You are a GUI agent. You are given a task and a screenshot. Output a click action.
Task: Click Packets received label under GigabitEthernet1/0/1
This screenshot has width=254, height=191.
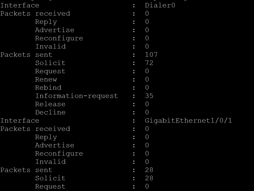(x=35, y=129)
